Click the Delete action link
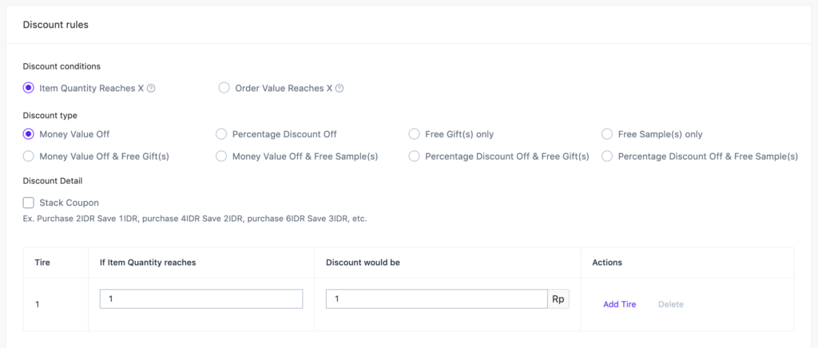This screenshot has width=818, height=348. (x=671, y=304)
